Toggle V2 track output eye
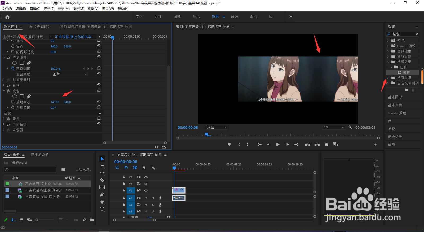Viewport: 424px width, 232px height. (x=146, y=184)
